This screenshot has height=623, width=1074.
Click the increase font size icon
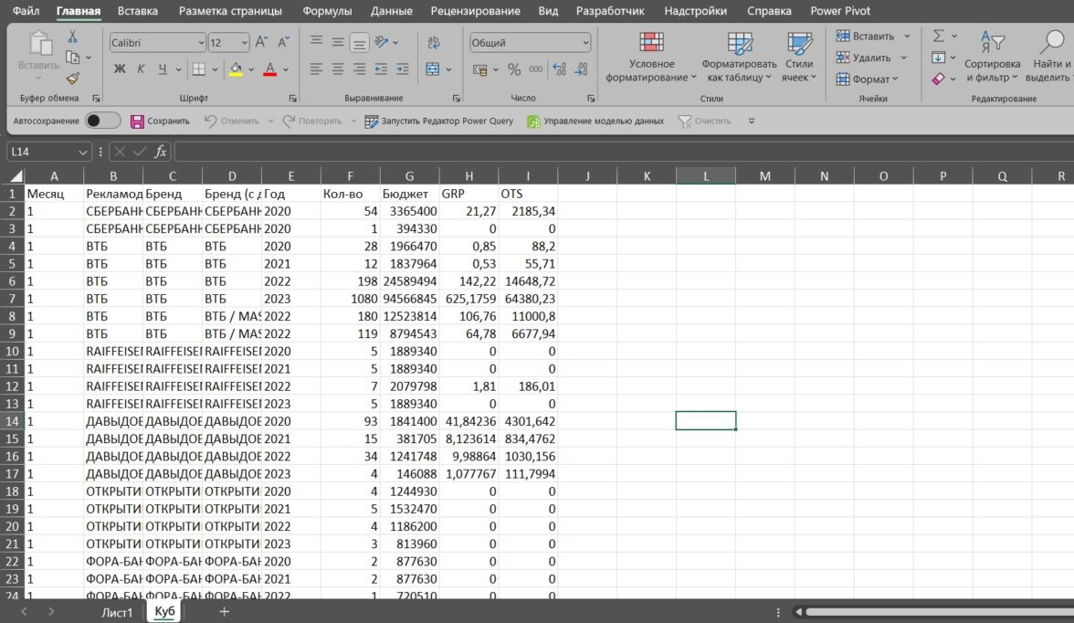tap(261, 42)
